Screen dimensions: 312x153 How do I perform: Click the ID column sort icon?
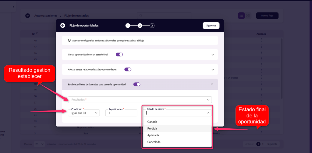pyautogui.click(x=37, y=33)
